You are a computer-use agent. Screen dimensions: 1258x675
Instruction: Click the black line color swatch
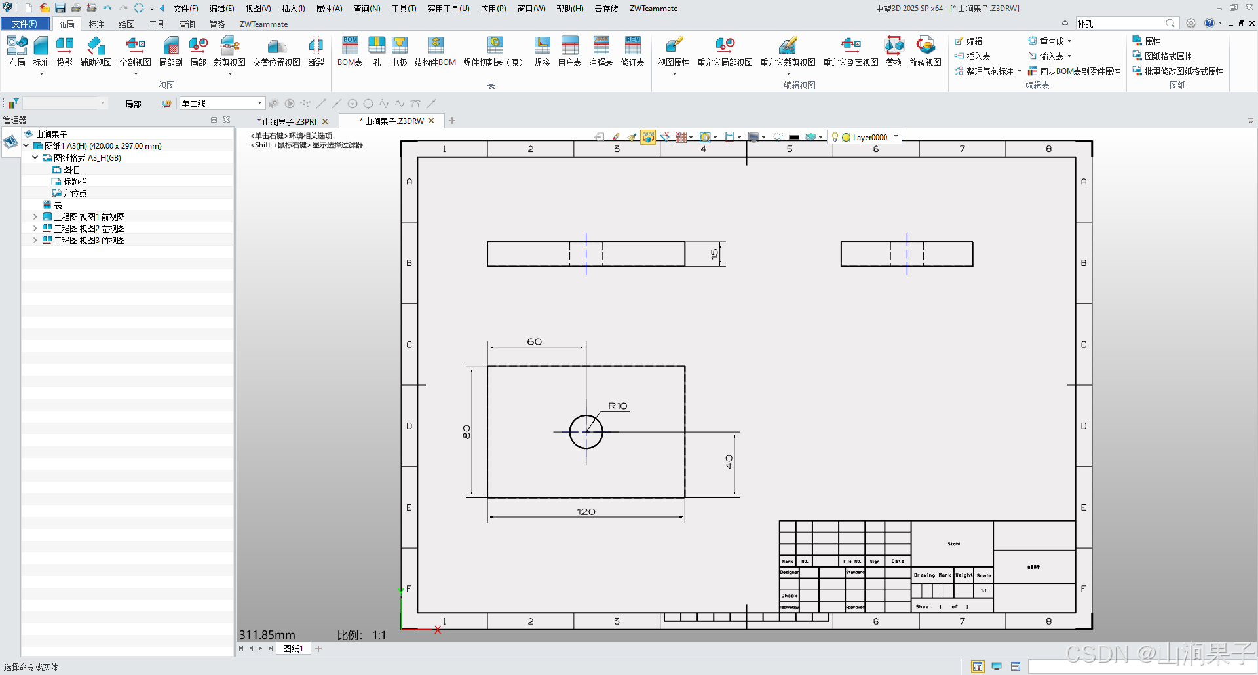click(794, 137)
